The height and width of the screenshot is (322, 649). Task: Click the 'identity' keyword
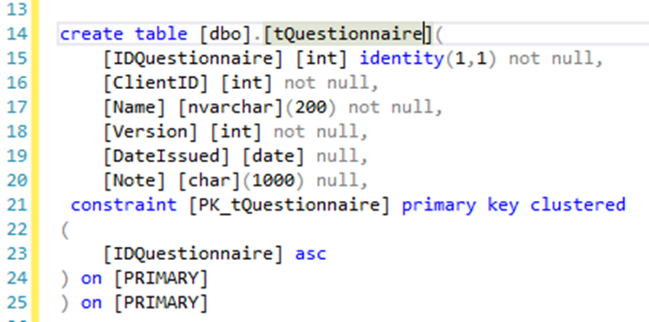coord(402,59)
